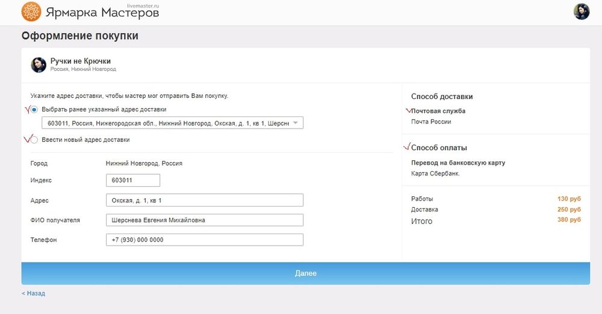The image size is (602, 314).
Task: Click the Итого 380 руб total amount
Action: point(569,220)
